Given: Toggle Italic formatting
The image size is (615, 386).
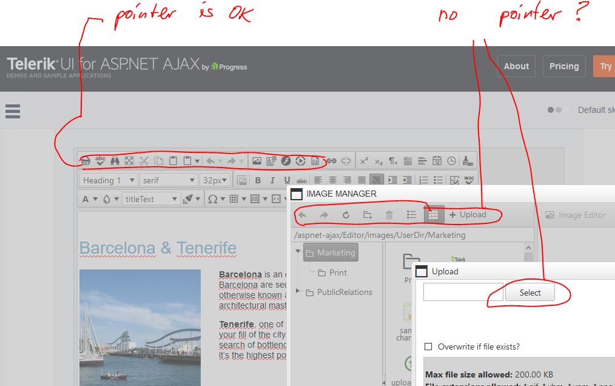Looking at the screenshot, I should pyautogui.click(x=272, y=180).
